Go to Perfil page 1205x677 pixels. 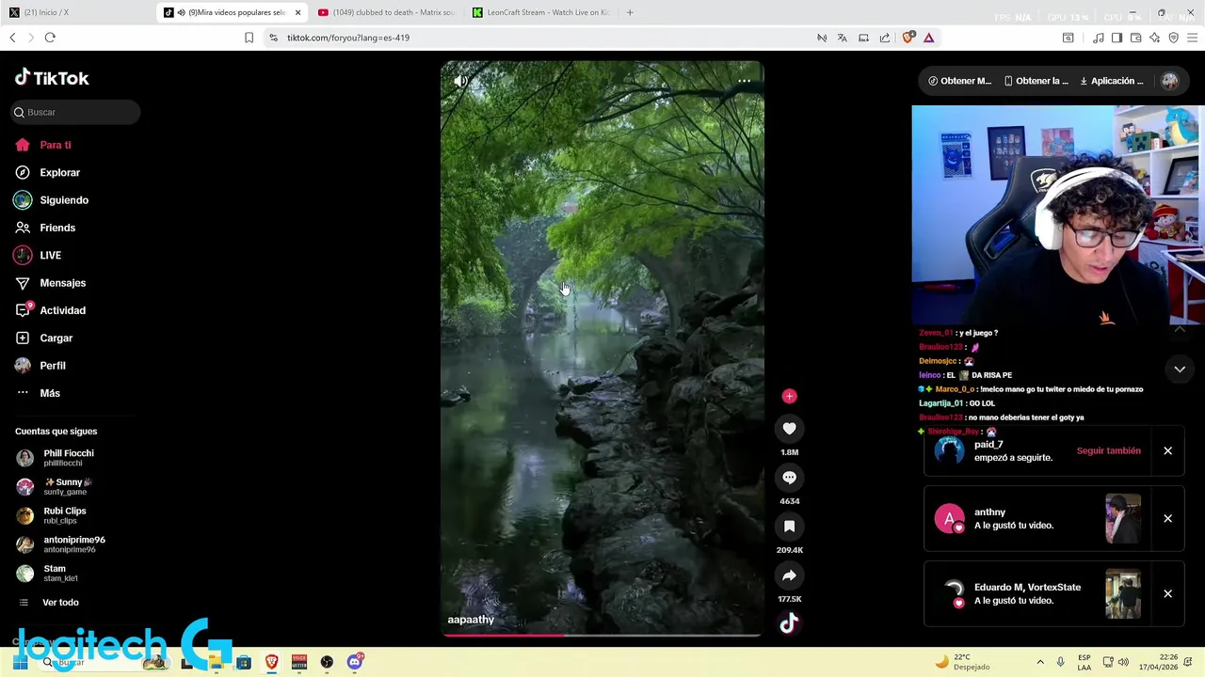[x=40, y=366]
